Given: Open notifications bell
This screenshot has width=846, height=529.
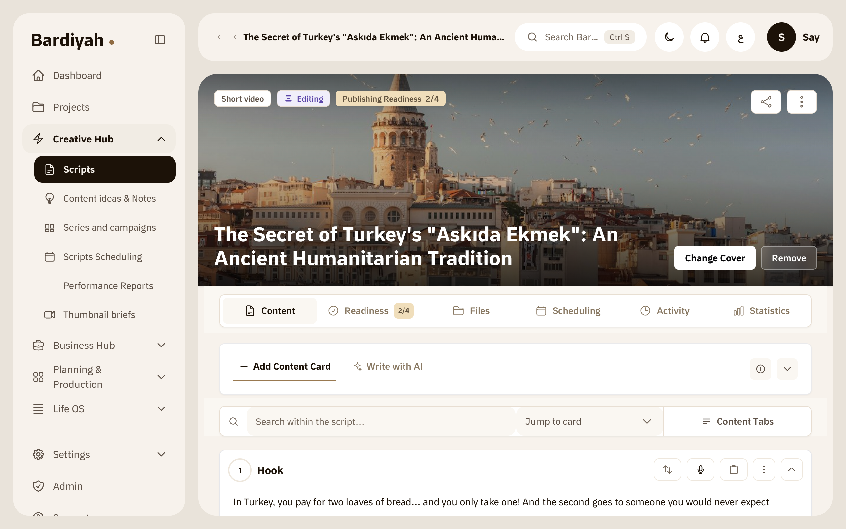Looking at the screenshot, I should tap(705, 37).
